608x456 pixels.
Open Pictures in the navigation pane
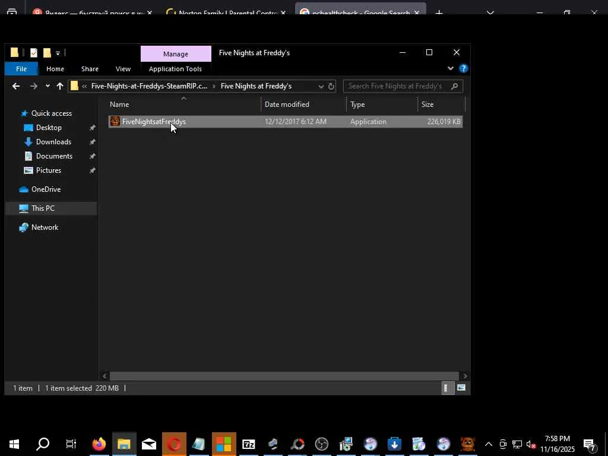49,170
